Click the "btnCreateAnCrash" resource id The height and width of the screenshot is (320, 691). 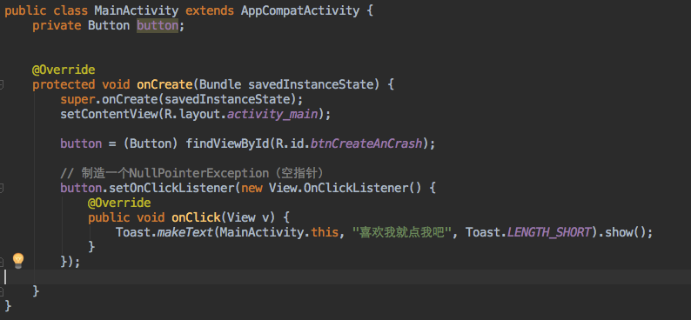(x=366, y=143)
